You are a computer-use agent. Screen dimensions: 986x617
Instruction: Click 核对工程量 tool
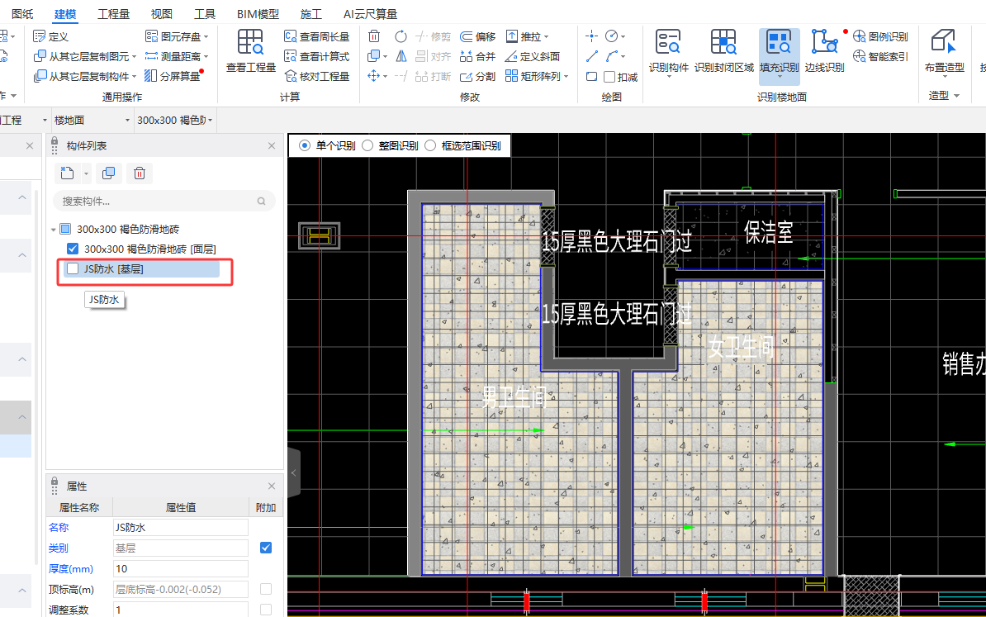tap(316, 76)
